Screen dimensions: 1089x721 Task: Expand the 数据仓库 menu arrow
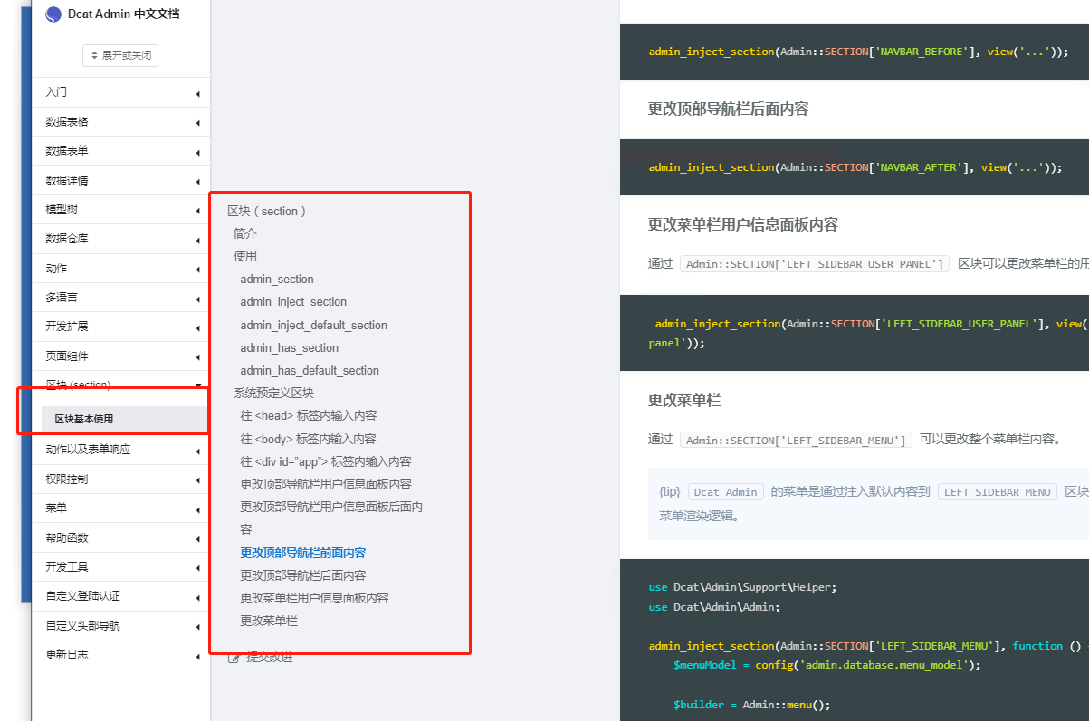click(x=197, y=240)
